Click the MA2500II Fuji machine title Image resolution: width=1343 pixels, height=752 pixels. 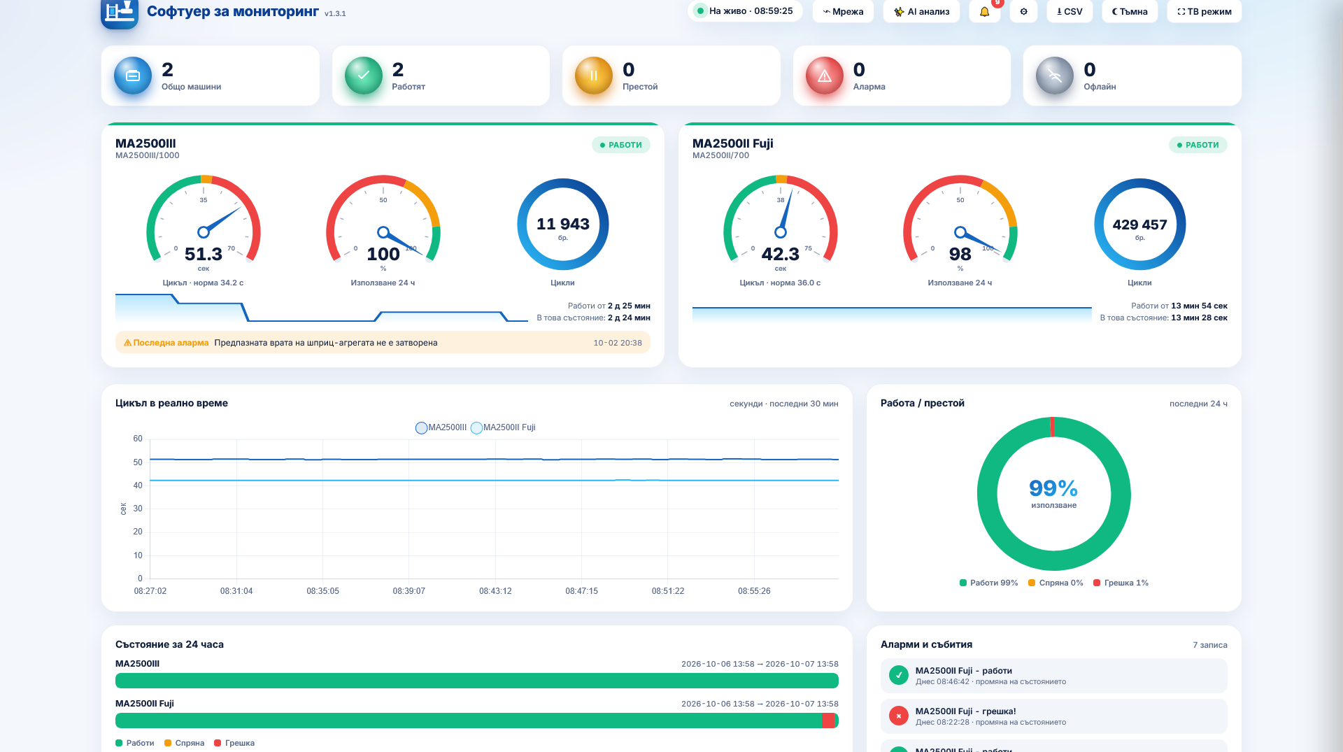732,143
